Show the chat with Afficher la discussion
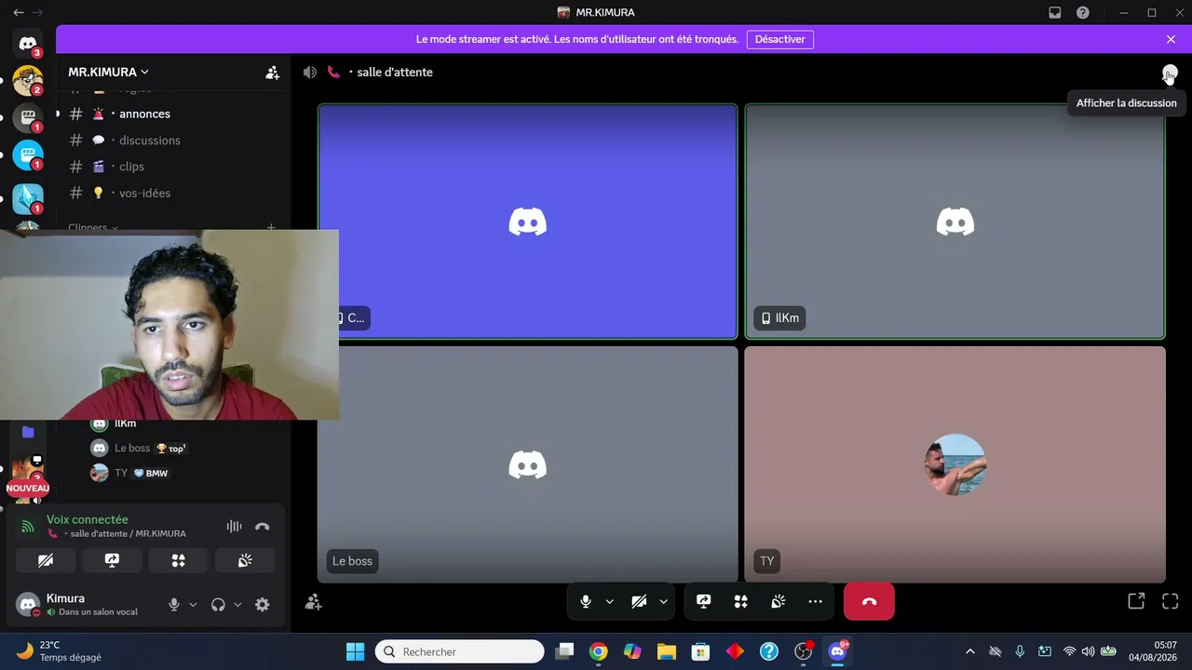 pyautogui.click(x=1170, y=74)
